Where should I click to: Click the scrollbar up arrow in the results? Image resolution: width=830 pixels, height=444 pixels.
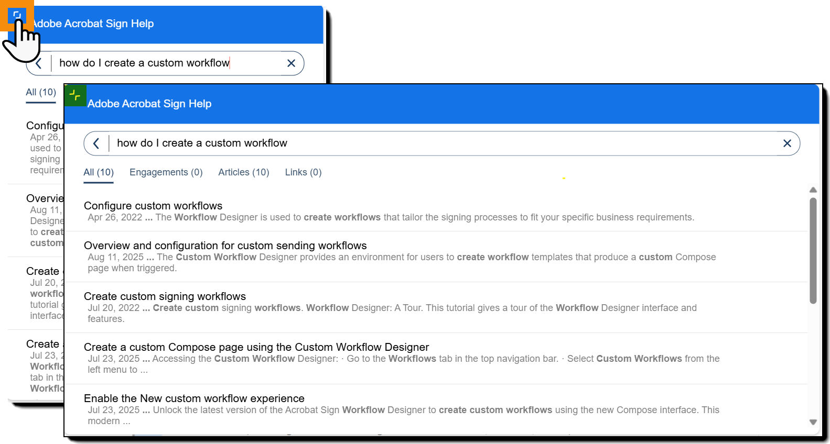click(x=813, y=190)
